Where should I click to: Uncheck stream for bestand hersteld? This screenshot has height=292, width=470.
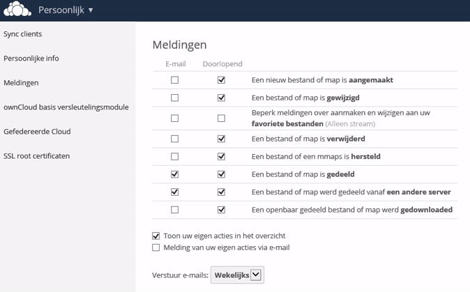coord(221,156)
